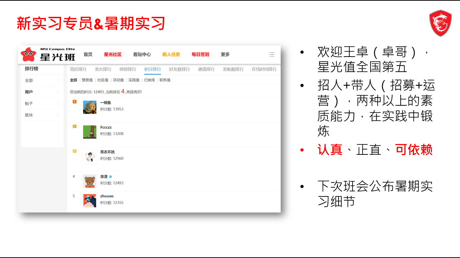Select 帖子 in the sidebar
This screenshot has height=258, width=460.
pyautogui.click(x=29, y=104)
